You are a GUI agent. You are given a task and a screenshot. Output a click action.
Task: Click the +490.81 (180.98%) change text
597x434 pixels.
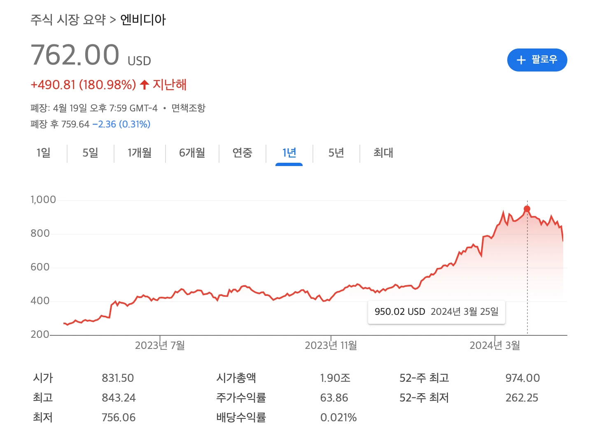click(x=83, y=85)
